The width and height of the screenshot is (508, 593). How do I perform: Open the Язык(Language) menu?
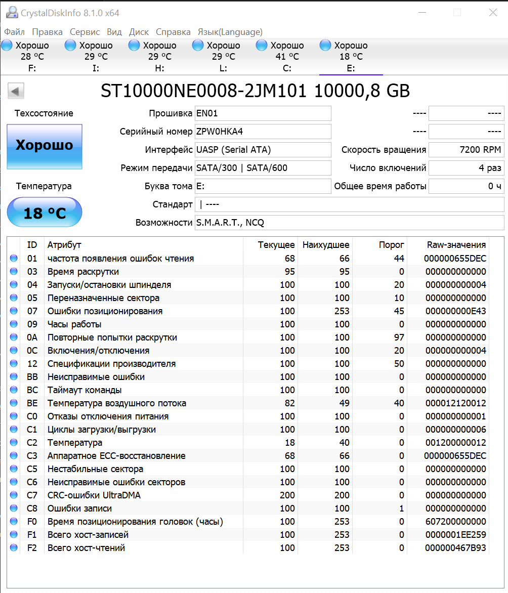tap(230, 32)
